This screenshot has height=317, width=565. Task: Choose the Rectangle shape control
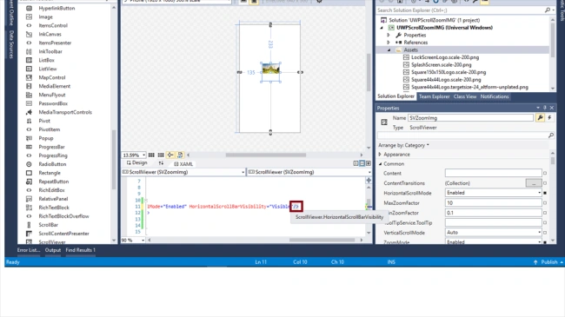coord(50,173)
